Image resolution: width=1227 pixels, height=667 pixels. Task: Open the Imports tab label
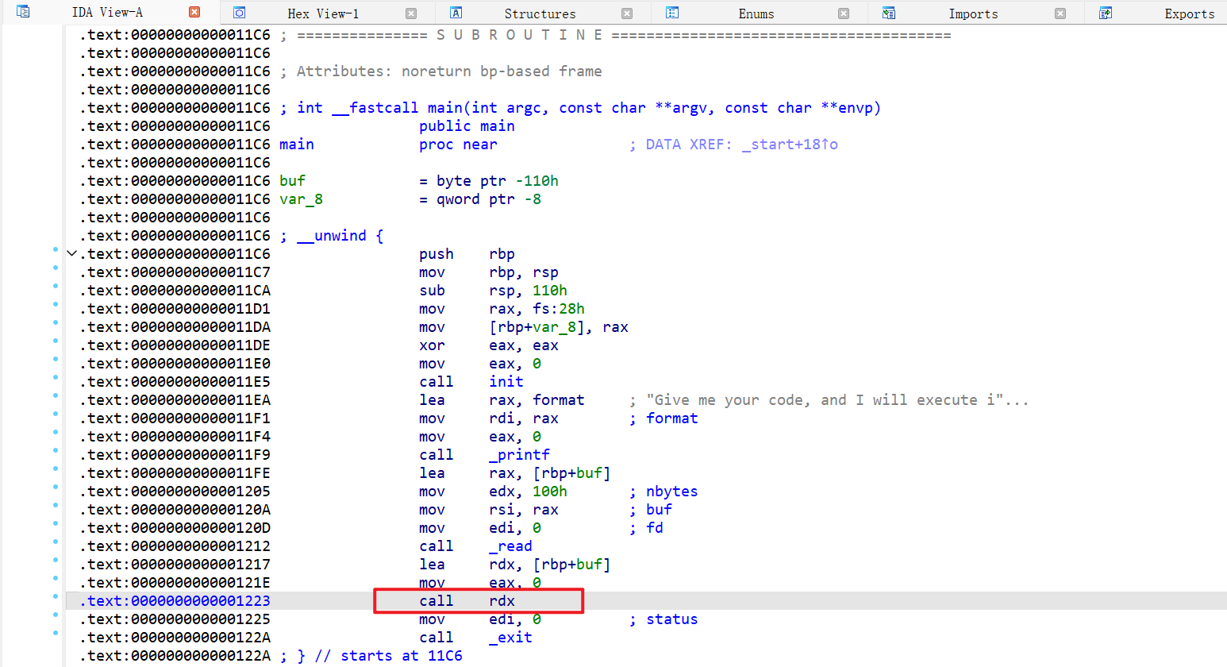pos(973,13)
